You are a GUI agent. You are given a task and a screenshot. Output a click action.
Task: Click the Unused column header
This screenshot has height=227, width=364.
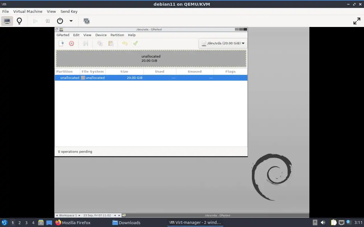(195, 72)
